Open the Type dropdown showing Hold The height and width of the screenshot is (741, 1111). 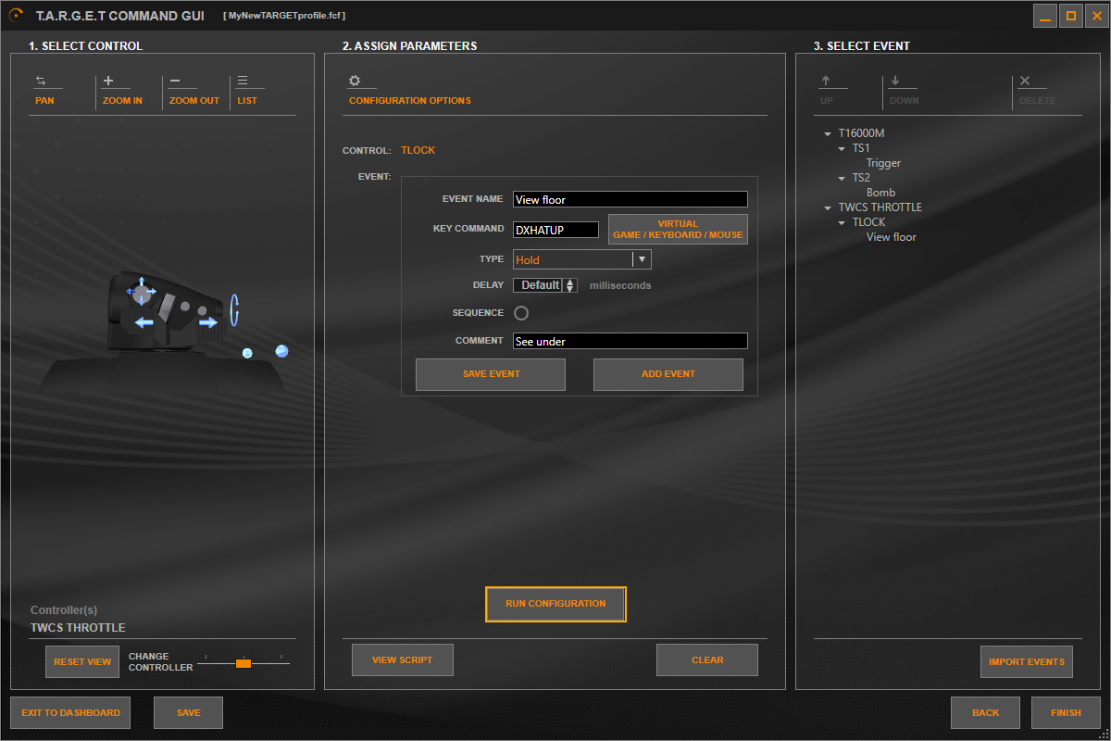coord(582,260)
